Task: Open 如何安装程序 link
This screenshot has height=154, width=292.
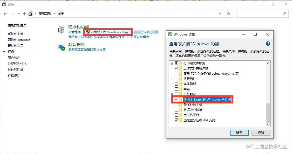Action: 139,37
